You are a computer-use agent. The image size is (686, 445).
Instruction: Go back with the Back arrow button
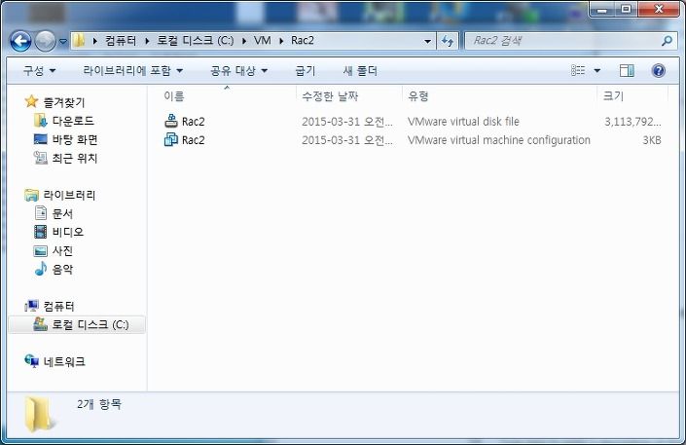tap(20, 42)
